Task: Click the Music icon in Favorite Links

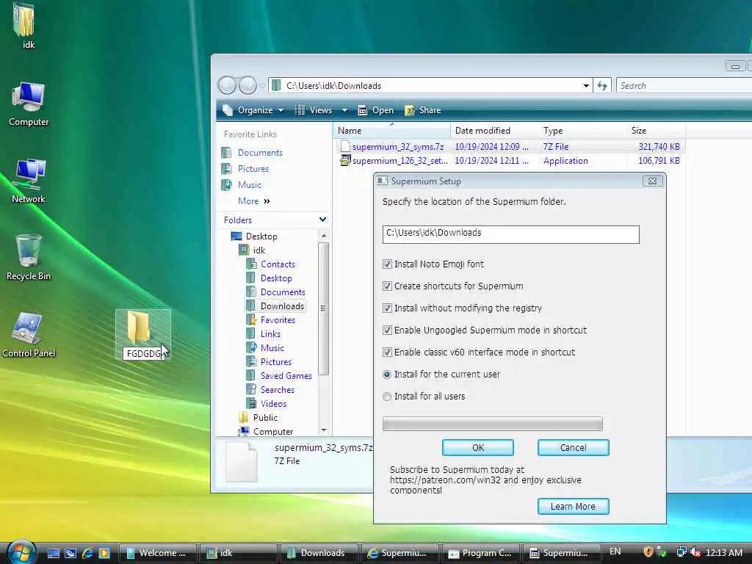Action: coord(226,184)
